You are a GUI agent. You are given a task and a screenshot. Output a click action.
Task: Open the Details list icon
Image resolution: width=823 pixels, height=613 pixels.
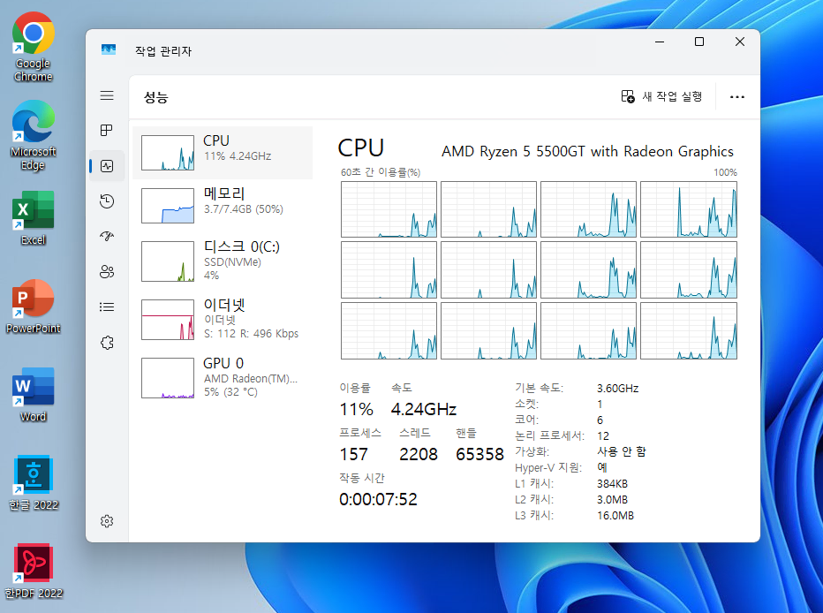(x=107, y=307)
